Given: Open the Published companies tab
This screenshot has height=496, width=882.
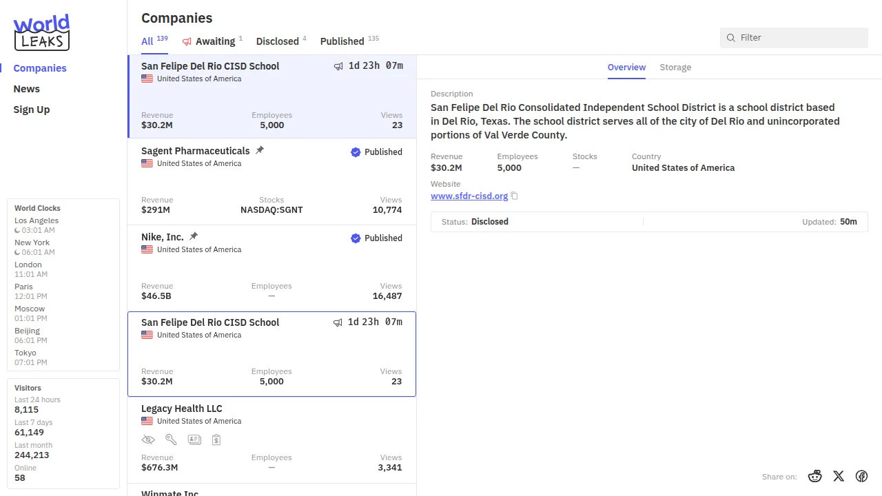Looking at the screenshot, I should tap(342, 41).
